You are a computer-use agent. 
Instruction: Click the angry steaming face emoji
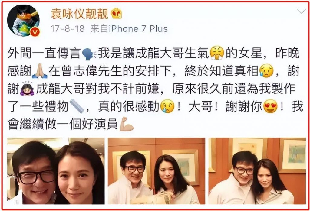(x=217, y=53)
